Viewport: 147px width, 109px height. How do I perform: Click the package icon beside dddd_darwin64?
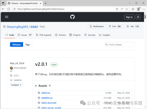tap(39, 103)
